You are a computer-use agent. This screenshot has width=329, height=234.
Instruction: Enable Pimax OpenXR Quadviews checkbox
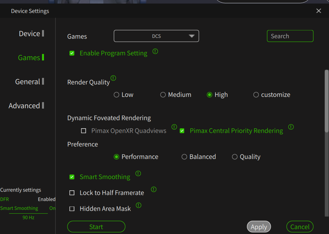pyautogui.click(x=84, y=131)
